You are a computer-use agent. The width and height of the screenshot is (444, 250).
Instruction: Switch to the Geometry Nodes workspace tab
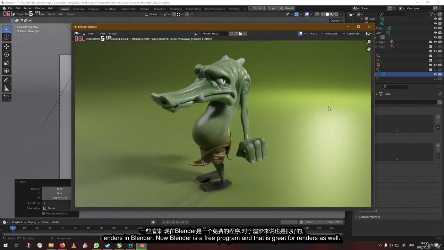pyautogui.click(x=215, y=9)
